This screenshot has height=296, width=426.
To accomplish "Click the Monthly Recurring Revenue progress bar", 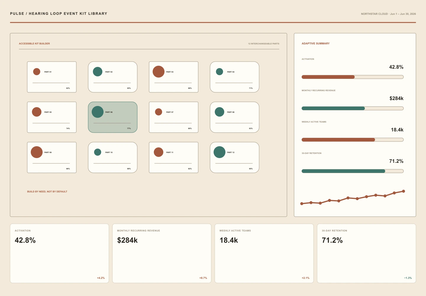I will [x=353, y=108].
